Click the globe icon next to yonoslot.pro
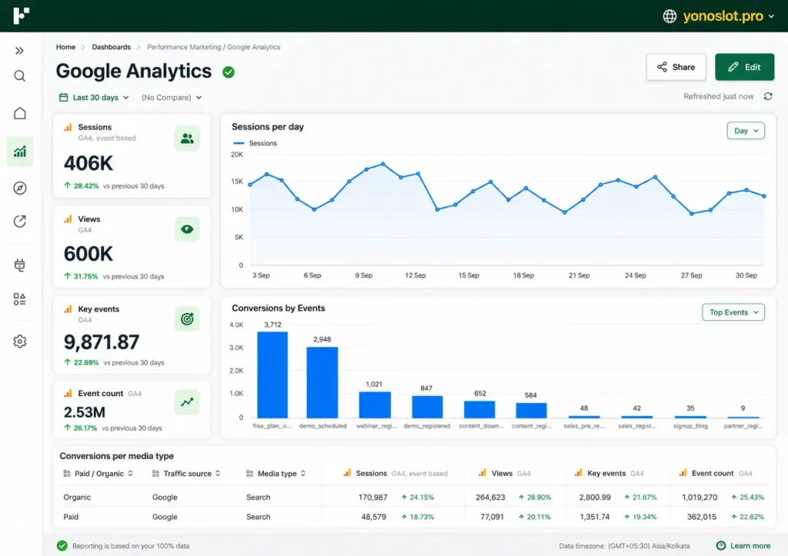Screen dimensions: 788x556 point(669,16)
